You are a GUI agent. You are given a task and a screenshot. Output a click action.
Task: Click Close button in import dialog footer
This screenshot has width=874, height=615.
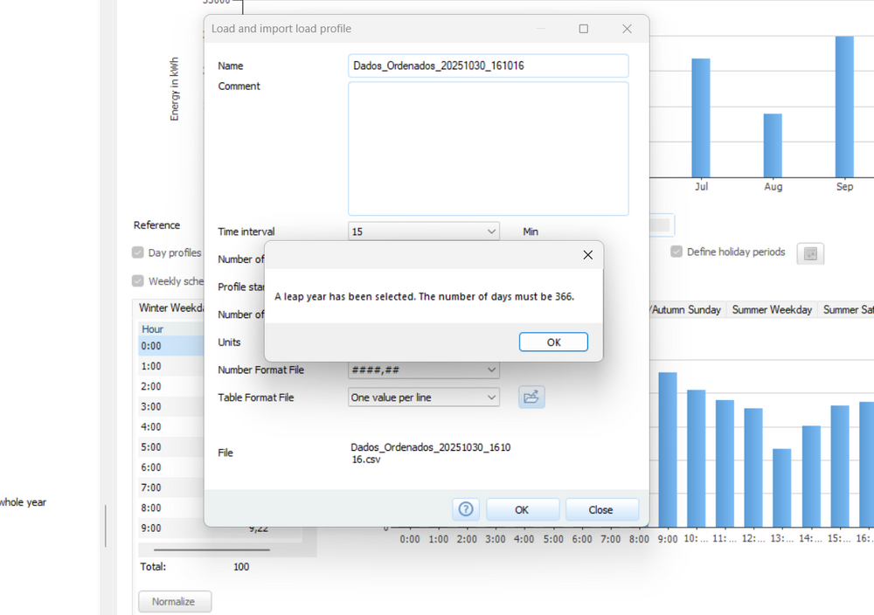[601, 509]
